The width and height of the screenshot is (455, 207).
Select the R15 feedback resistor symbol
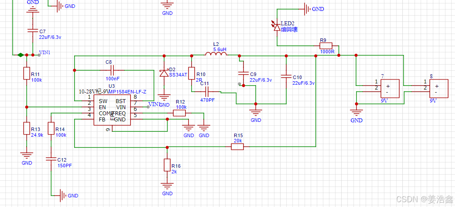pos(237,147)
